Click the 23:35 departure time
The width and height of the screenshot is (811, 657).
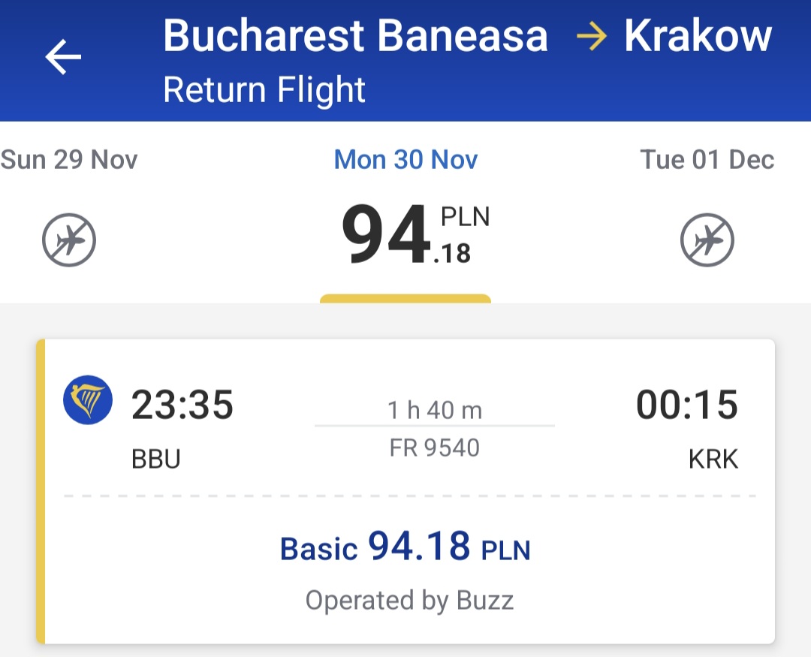[182, 405]
